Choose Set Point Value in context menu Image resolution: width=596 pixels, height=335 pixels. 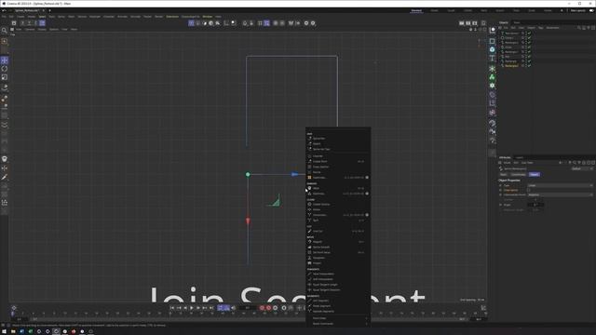[x=321, y=252]
